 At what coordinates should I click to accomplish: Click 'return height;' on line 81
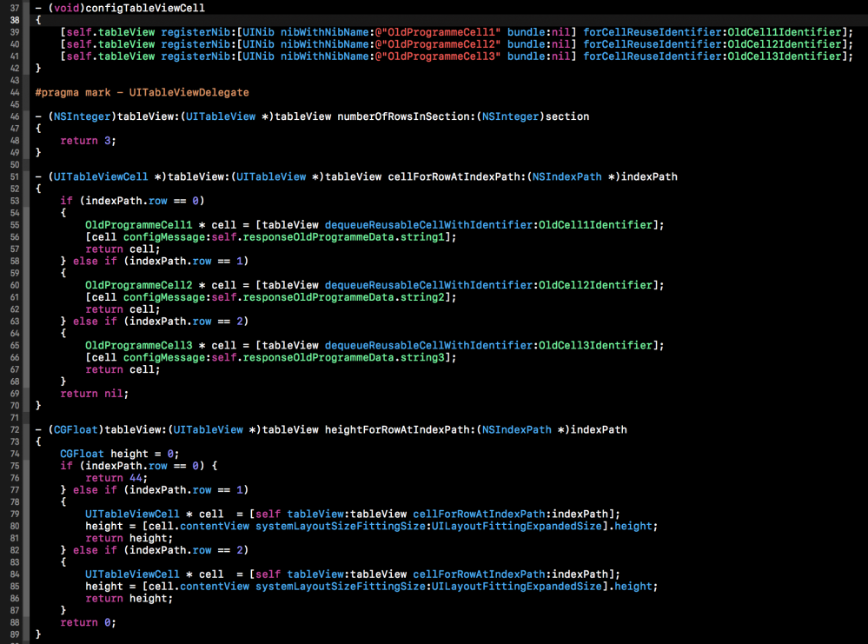(x=129, y=538)
